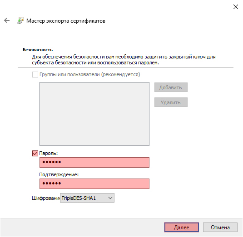The height and width of the screenshot is (237, 243).
Task: Tick the checkmark box beside Пароль
Action: [35, 153]
